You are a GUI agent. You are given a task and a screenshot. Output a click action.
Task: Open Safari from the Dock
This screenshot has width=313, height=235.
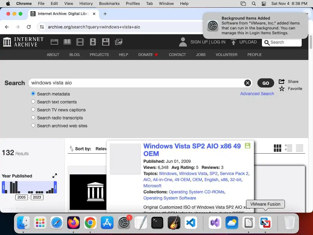(57, 223)
